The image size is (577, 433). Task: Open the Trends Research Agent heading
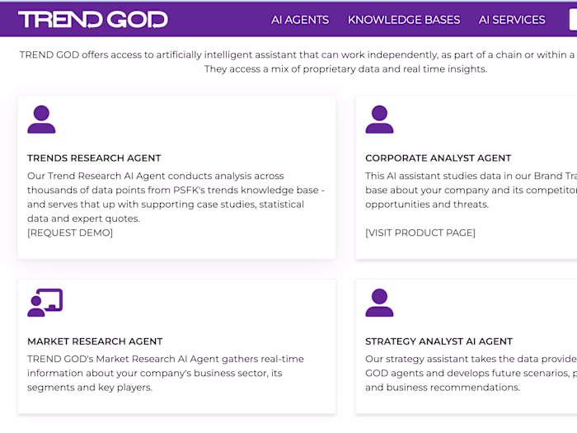click(94, 158)
